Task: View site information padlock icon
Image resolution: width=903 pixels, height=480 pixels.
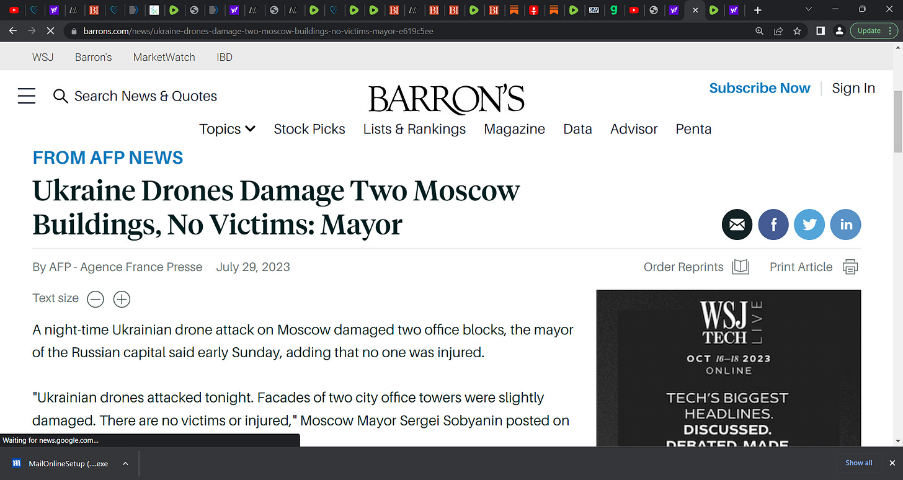Action: [x=74, y=31]
